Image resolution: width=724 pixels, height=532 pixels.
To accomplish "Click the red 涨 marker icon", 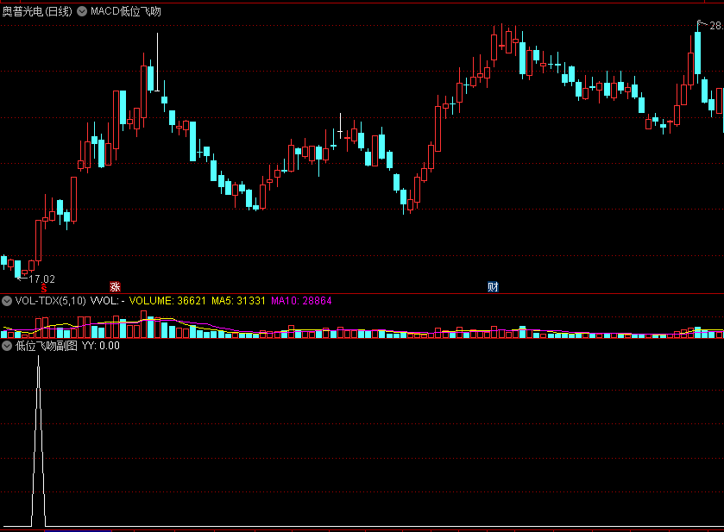I will pyautogui.click(x=115, y=286).
